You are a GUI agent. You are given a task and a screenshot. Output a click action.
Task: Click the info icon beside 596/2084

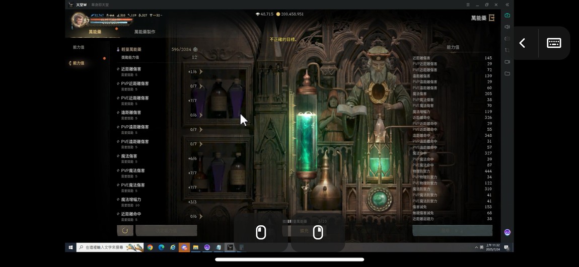point(195,49)
